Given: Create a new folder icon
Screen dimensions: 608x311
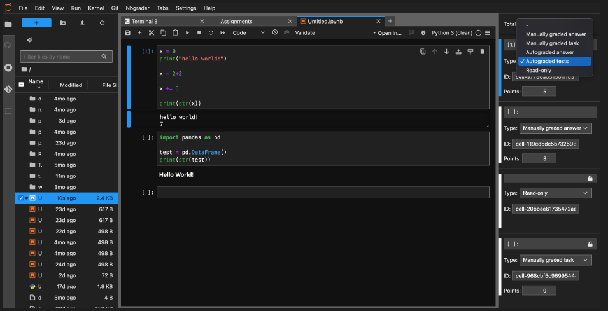Looking at the screenshot, I should click(63, 23).
